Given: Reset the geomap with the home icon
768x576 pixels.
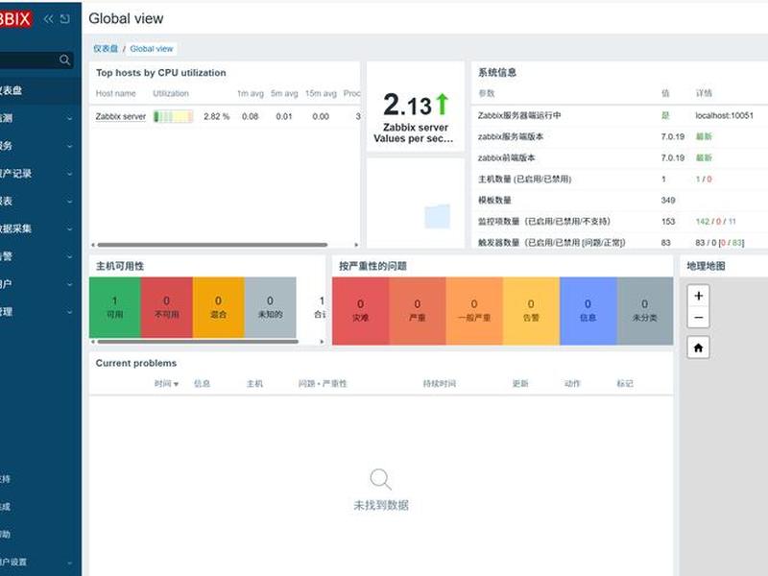Looking at the screenshot, I should tap(699, 348).
